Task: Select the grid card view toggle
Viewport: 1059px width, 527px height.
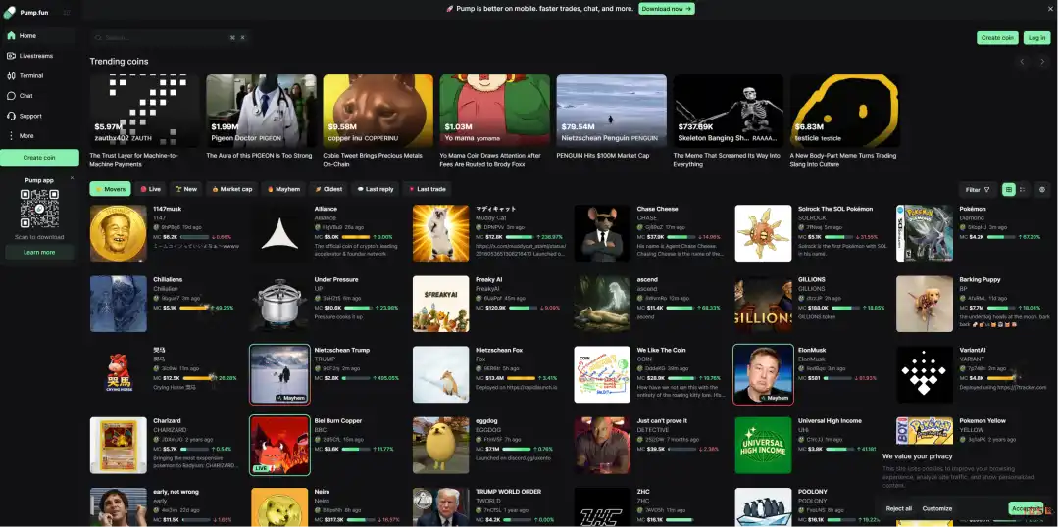Action: [x=1008, y=189]
